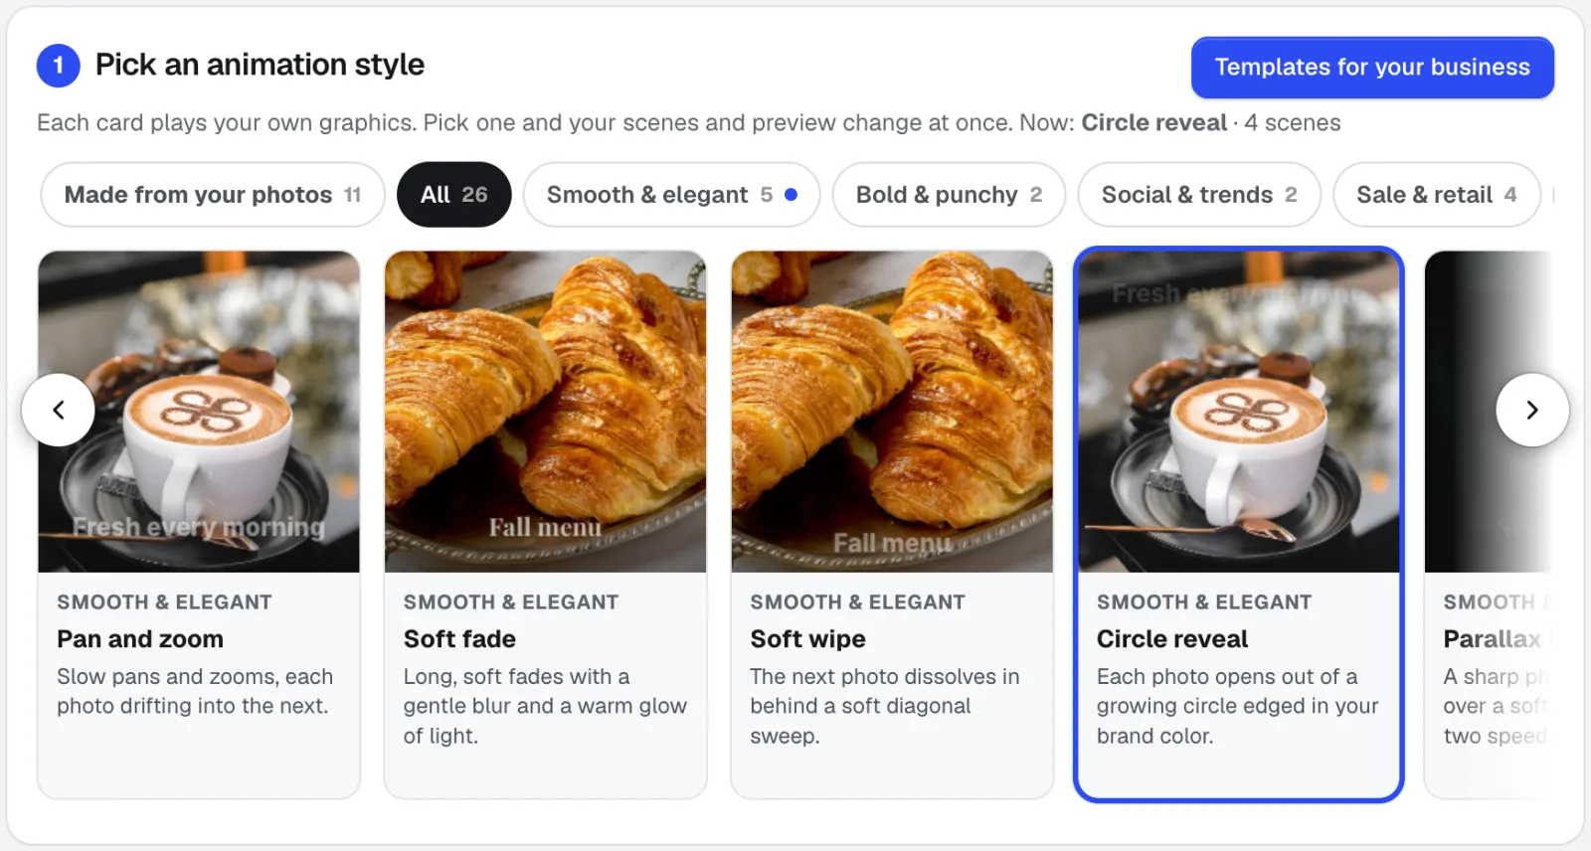
Task: Choose the Soft wipe croissant preview
Action: pos(892,412)
